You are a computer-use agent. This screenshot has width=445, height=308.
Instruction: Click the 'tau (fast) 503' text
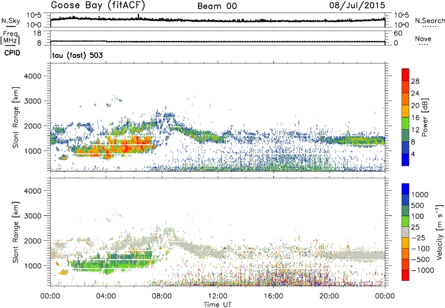[77, 55]
